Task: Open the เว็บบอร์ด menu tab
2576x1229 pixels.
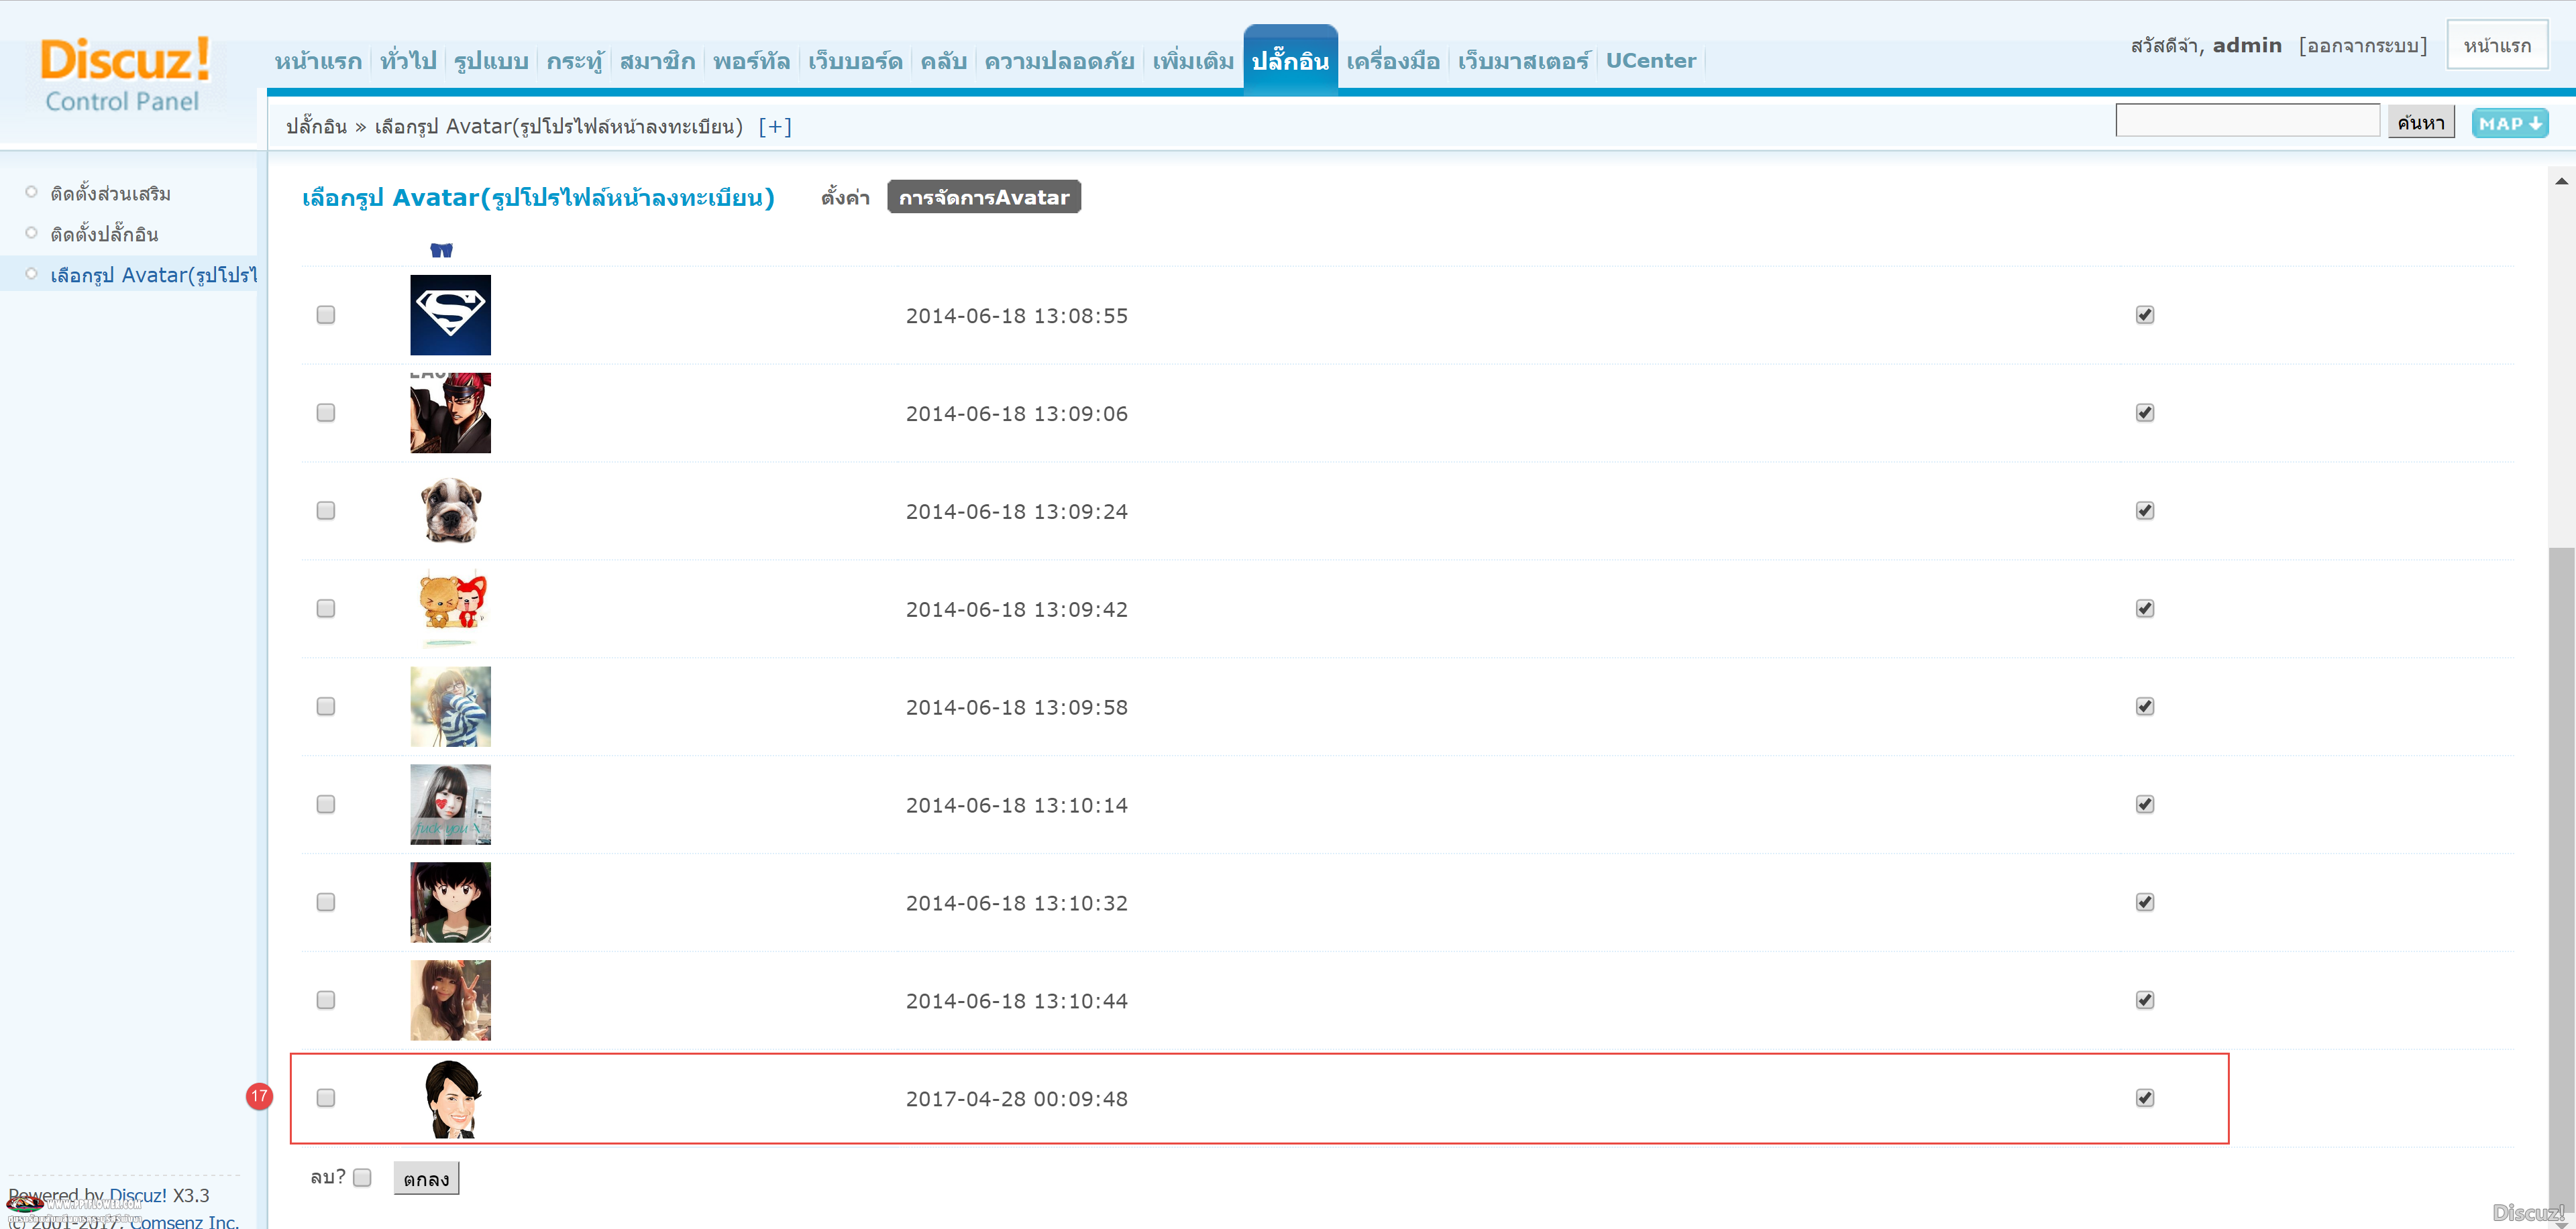Action: point(856,61)
